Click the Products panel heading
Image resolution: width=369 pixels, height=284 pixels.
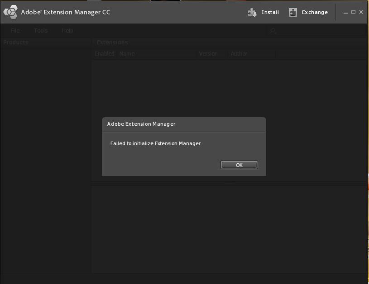16,43
